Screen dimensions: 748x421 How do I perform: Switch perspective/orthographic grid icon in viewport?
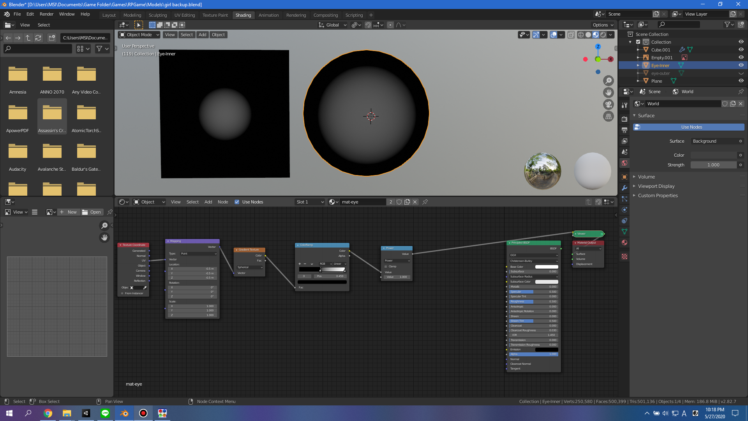[x=609, y=116]
